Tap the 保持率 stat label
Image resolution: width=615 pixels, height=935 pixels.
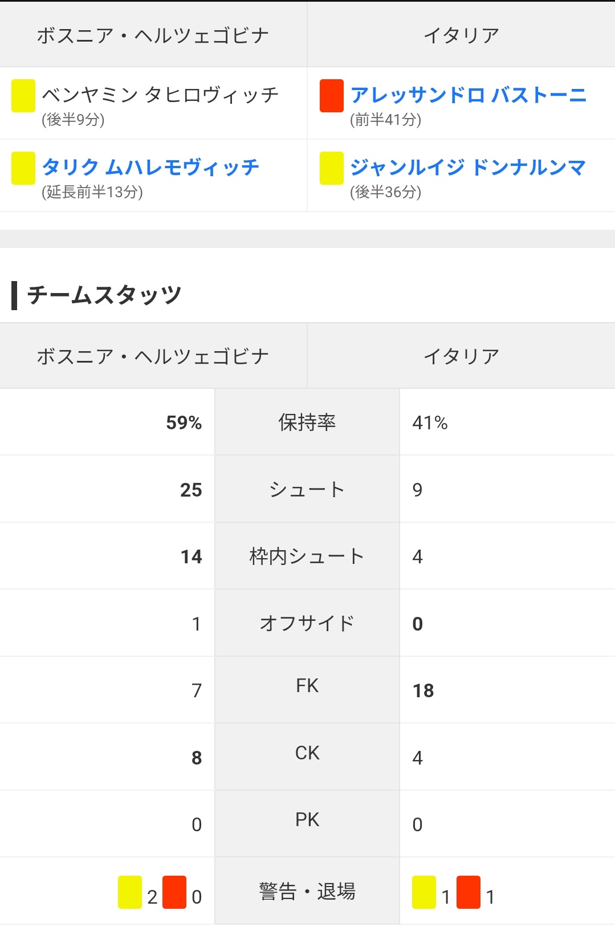(x=307, y=422)
